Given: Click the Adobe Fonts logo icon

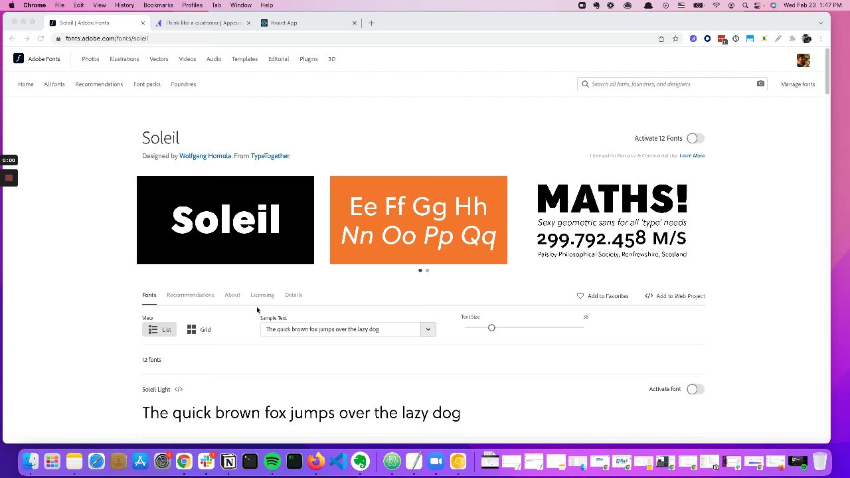Looking at the screenshot, I should coord(19,58).
